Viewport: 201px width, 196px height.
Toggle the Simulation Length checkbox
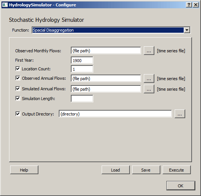(18, 99)
